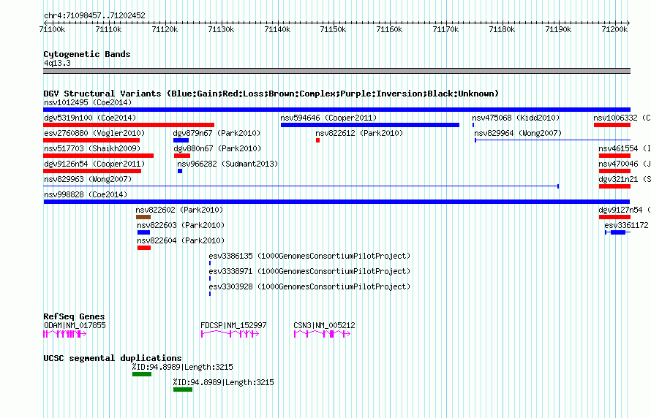Click the 71180k ruler tick label

(502, 29)
